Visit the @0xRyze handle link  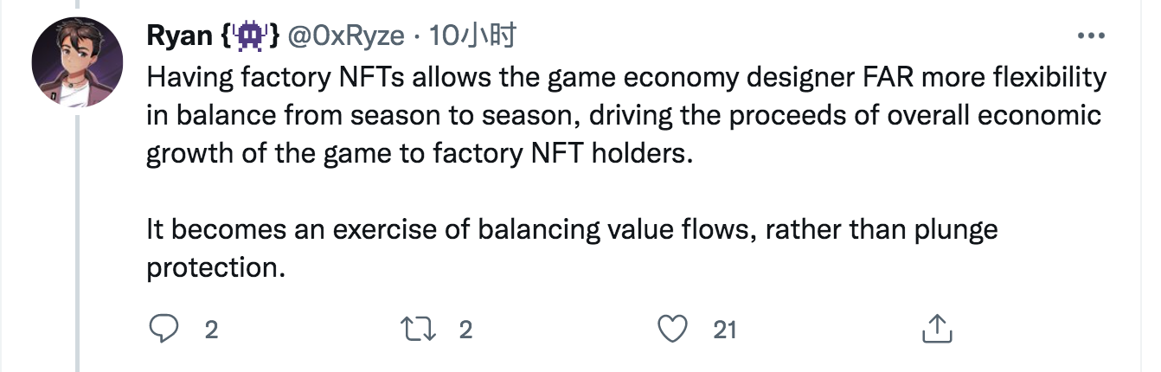pos(346,35)
